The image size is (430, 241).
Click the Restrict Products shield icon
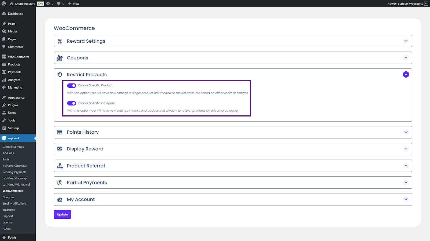point(60,75)
